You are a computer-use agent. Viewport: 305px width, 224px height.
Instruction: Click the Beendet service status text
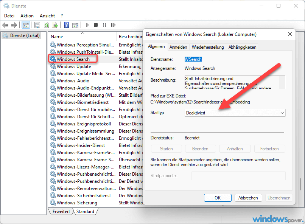(192, 138)
